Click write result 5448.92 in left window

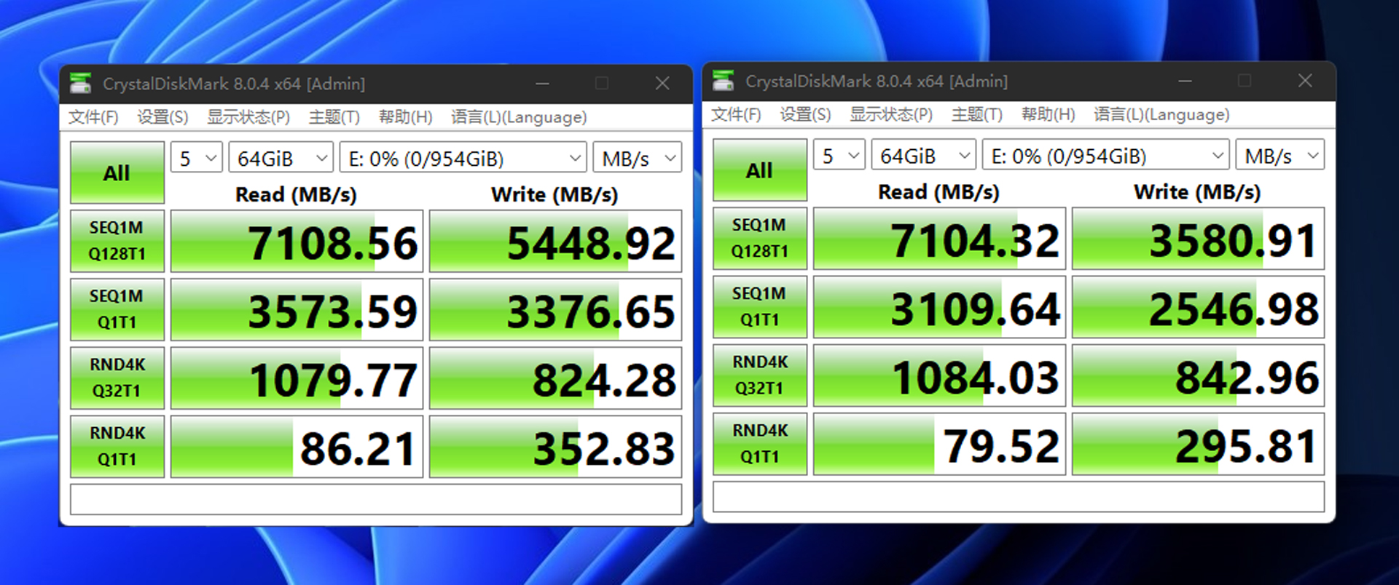click(x=555, y=241)
